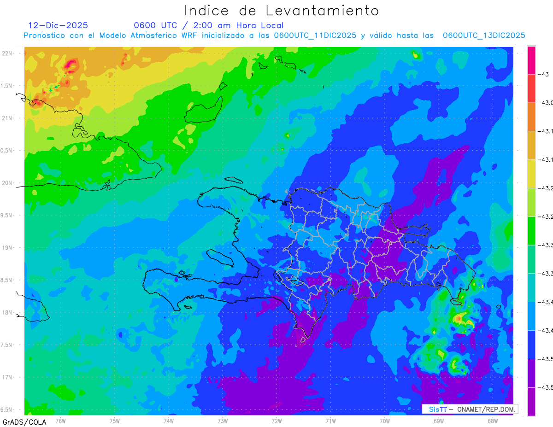The width and height of the screenshot is (553, 427).
Task: Click the "75W" longitude label
Action: pyautogui.click(x=115, y=421)
